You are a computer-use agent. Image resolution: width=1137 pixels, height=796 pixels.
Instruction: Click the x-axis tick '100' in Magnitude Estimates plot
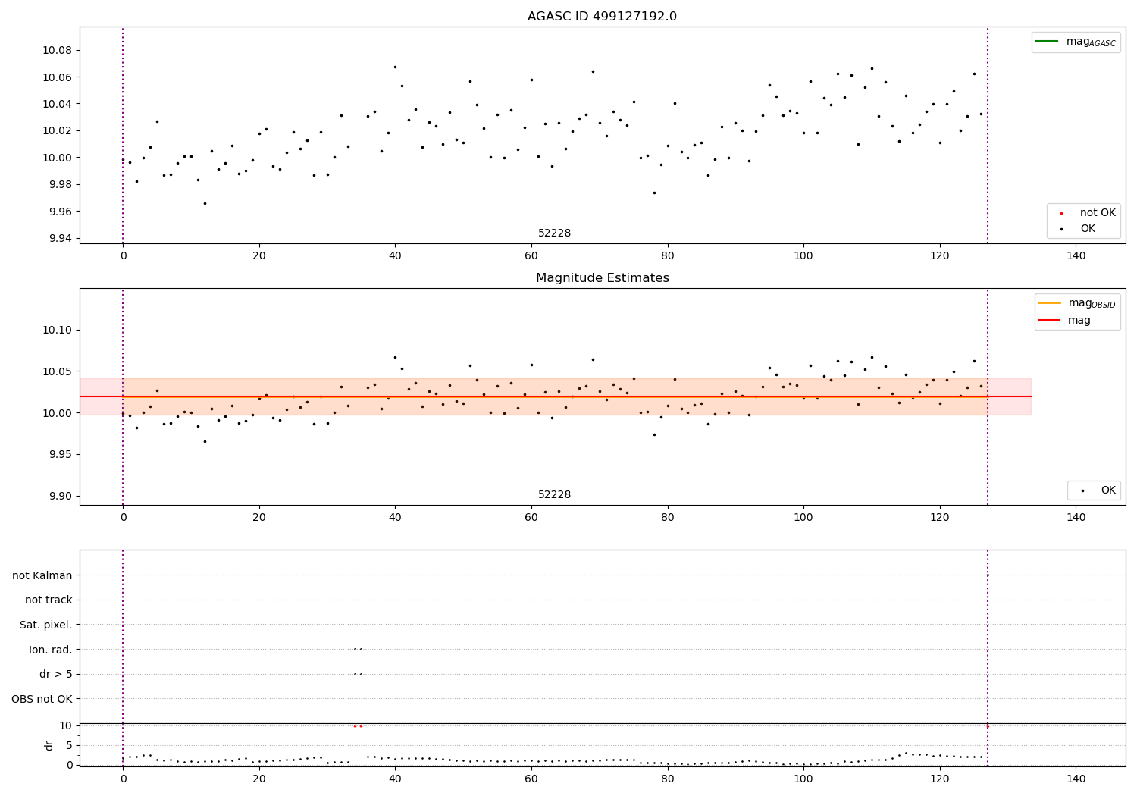click(803, 519)
